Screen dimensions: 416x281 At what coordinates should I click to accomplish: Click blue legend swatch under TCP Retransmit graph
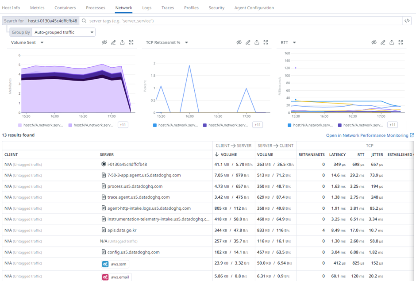point(155,125)
